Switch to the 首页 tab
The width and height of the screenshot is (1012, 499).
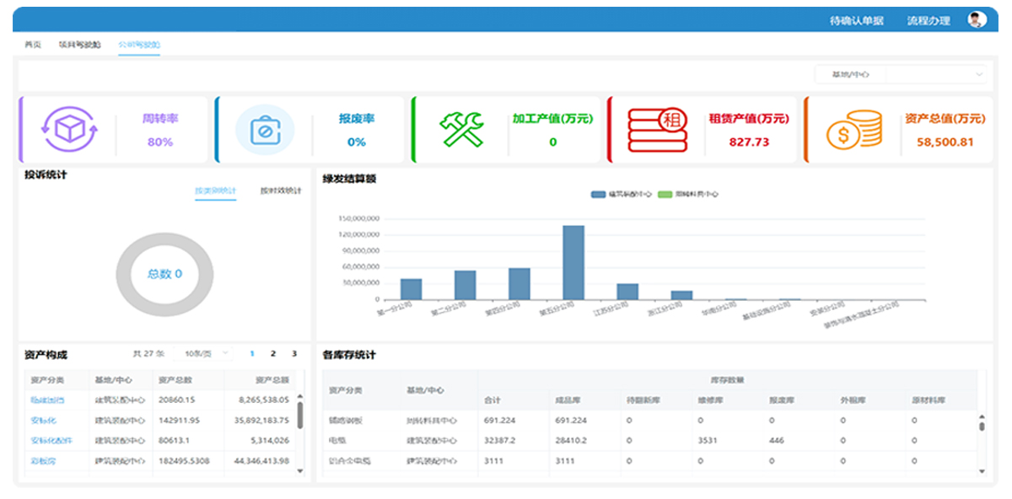33,45
